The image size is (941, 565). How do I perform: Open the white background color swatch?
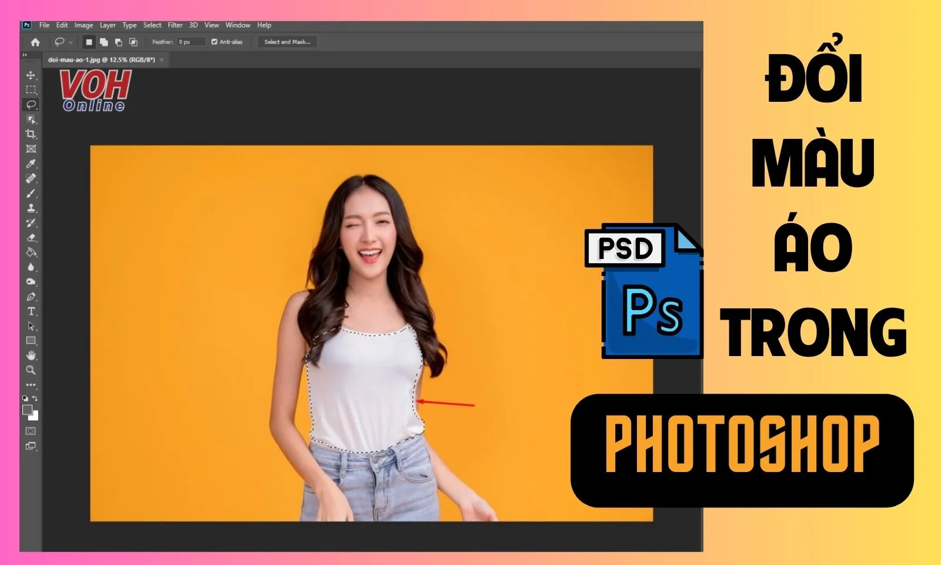coord(35,417)
